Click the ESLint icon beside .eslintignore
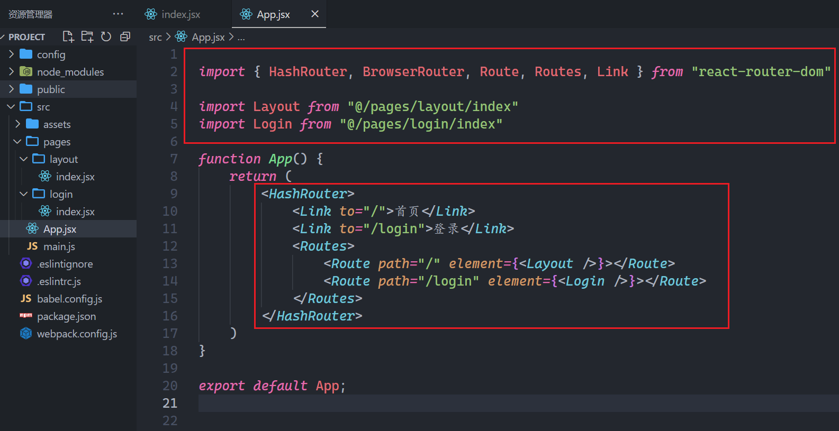Viewport: 839px width, 431px height. coord(26,263)
